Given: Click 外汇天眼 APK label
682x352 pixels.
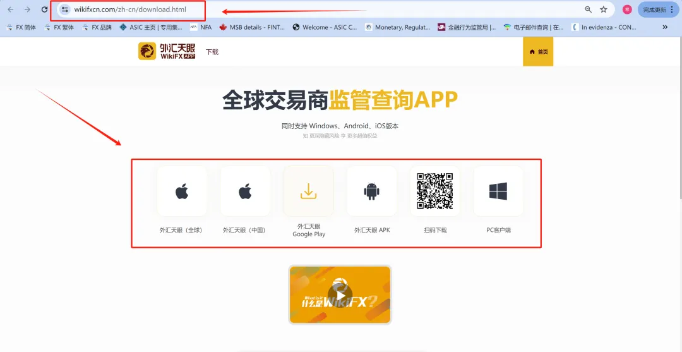Looking at the screenshot, I should [373, 230].
